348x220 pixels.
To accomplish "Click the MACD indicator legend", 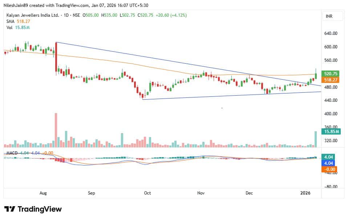I will (x=12, y=152).
